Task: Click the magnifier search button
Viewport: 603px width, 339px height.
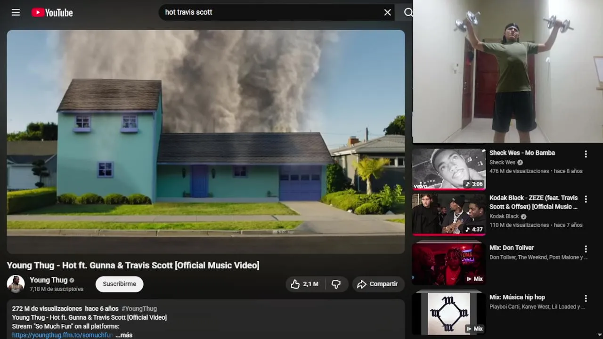Action: 408,13
